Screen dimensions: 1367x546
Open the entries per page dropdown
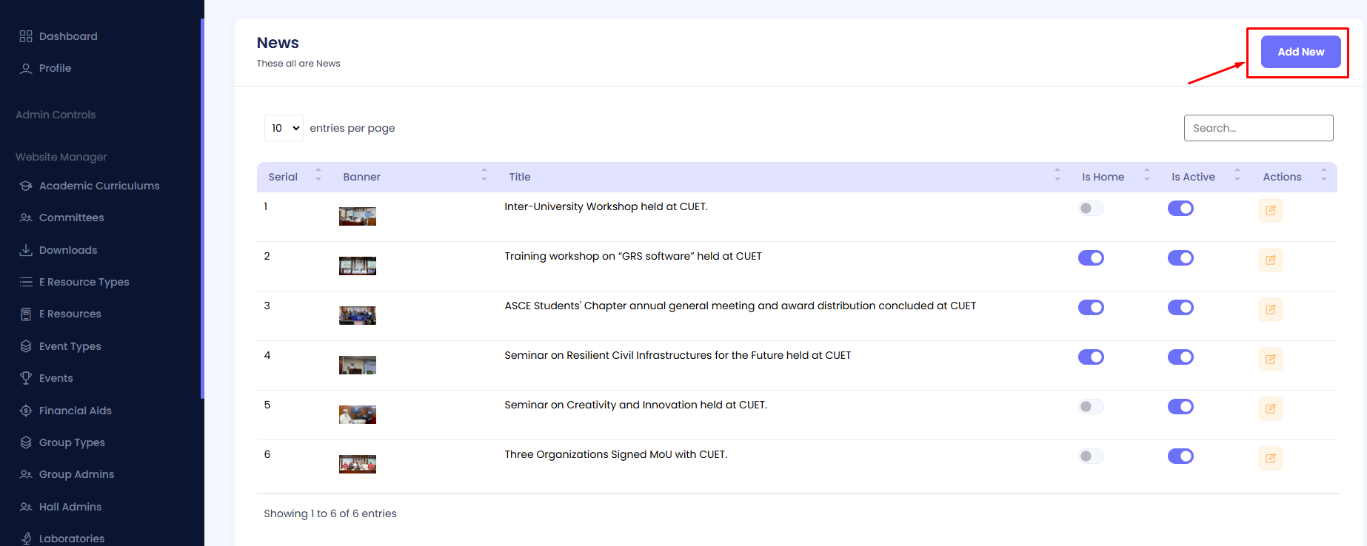pos(284,128)
